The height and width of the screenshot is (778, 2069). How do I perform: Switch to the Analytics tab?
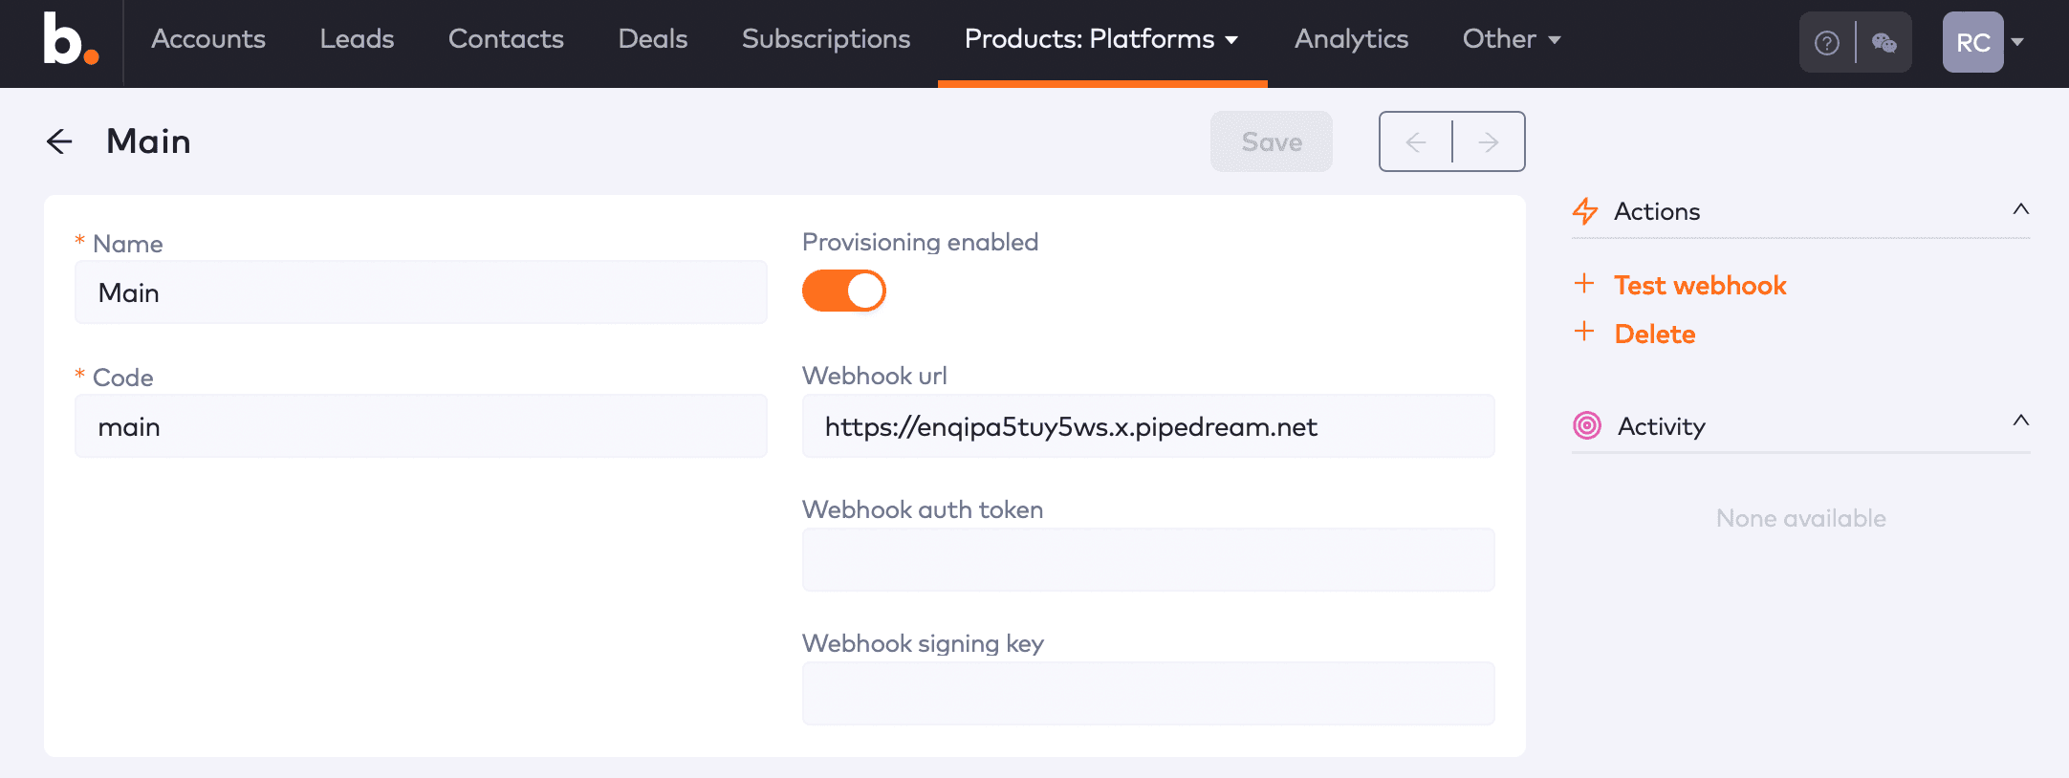tap(1351, 39)
